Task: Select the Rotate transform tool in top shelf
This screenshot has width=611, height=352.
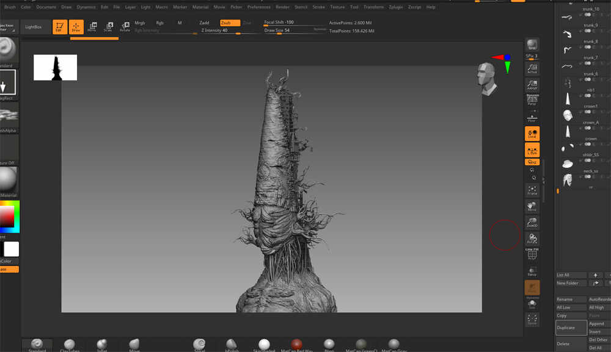Action: (x=125, y=27)
